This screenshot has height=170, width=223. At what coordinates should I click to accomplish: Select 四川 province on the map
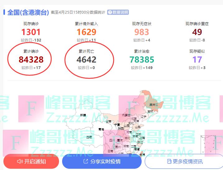click(112, 140)
